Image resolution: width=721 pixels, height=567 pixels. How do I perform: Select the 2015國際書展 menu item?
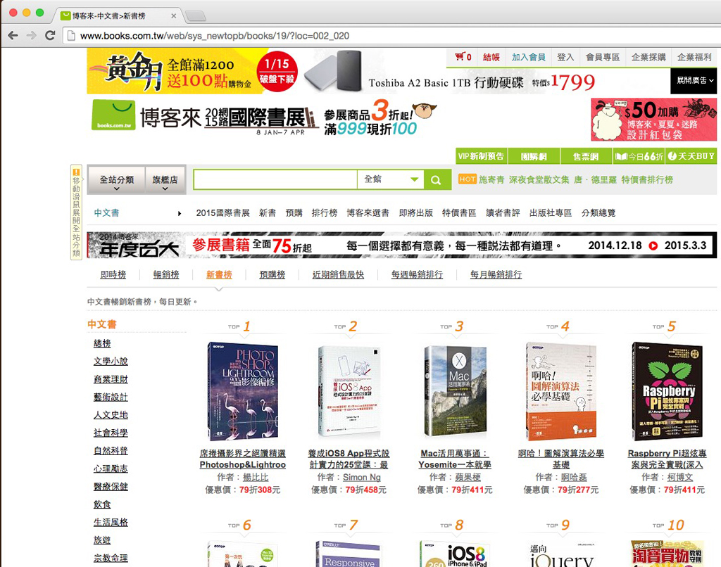(x=222, y=212)
